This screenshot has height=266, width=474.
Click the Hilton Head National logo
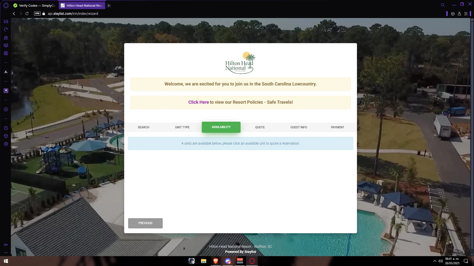tap(240, 63)
